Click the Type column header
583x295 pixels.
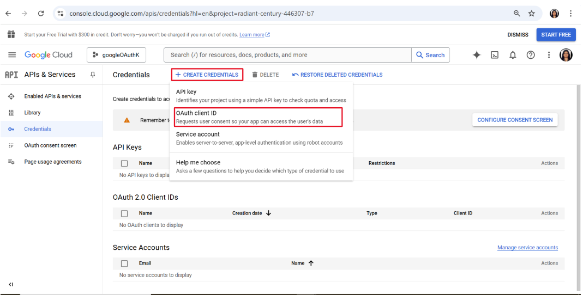coord(372,213)
